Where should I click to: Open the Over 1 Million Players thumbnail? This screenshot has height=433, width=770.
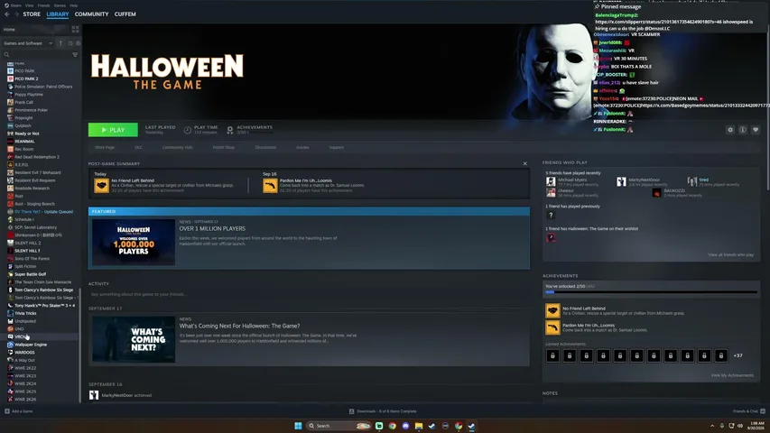click(x=134, y=242)
